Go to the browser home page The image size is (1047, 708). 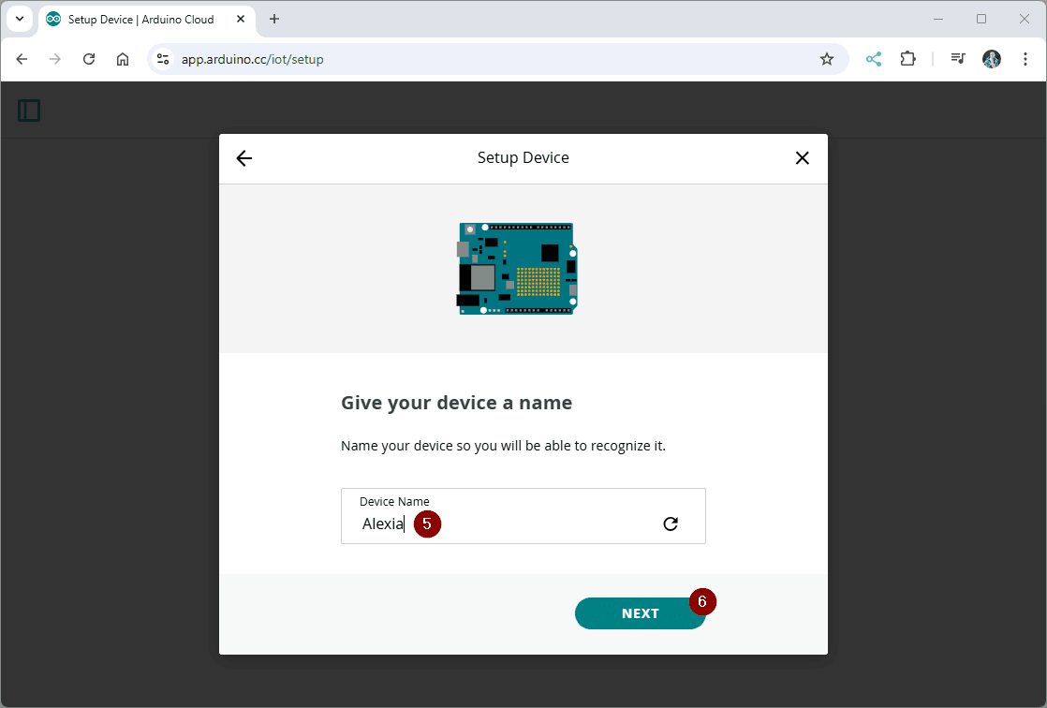tap(123, 59)
